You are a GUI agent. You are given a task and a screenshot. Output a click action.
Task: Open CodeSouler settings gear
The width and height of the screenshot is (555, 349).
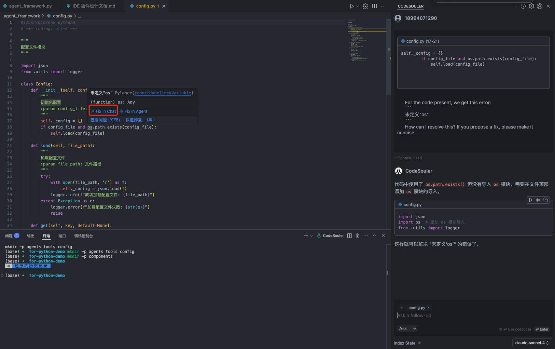[x=531, y=6]
